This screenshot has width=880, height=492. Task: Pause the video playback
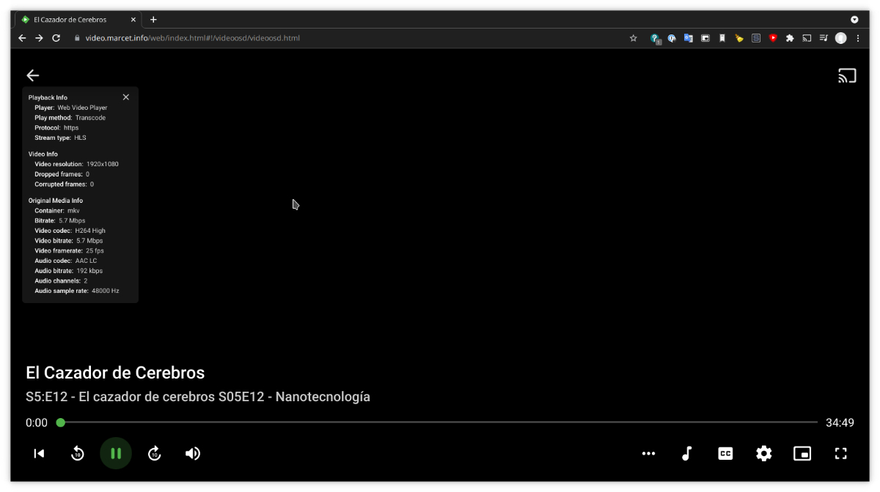[x=116, y=453]
